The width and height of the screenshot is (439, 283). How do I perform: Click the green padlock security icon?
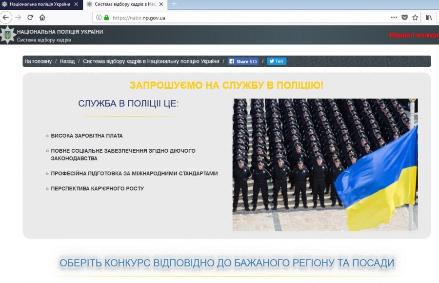coord(106,17)
